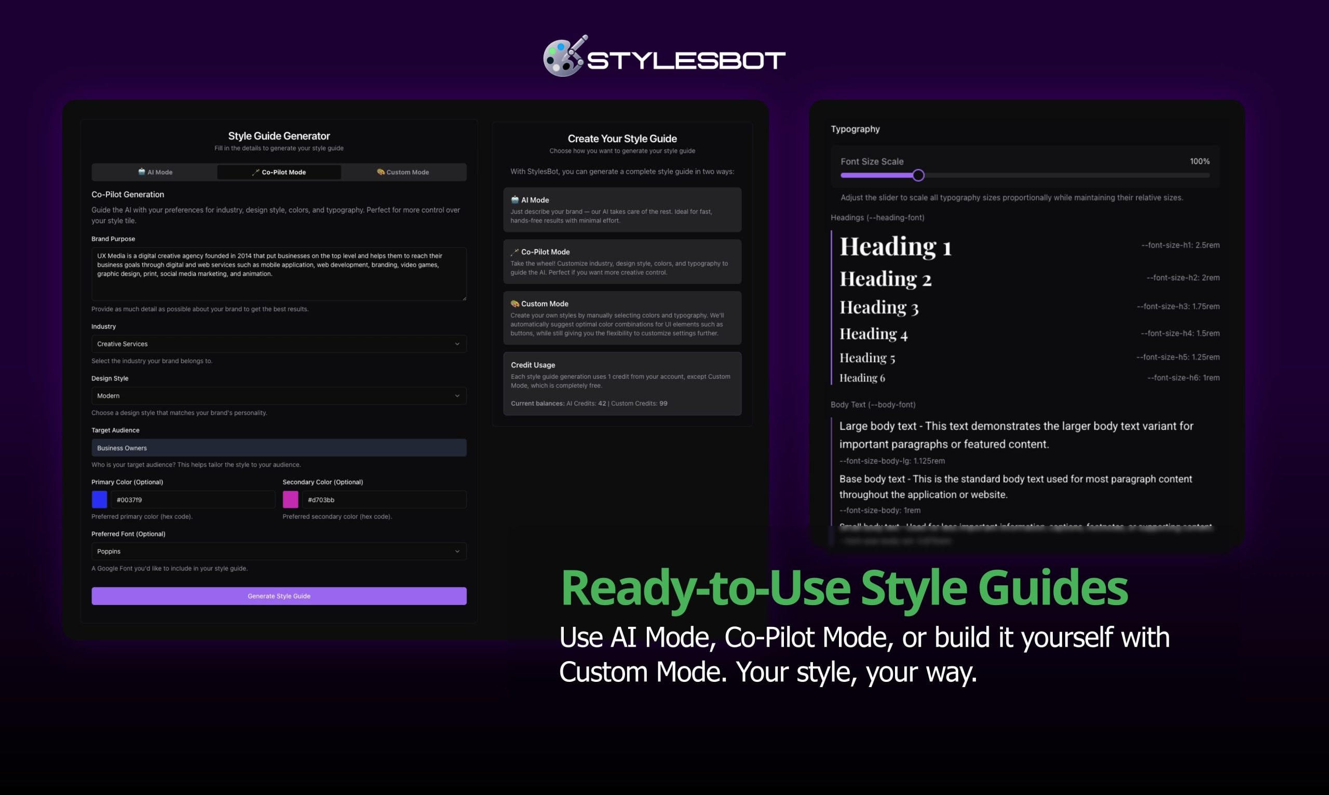Click the robot icon on the AI Mode card

(x=514, y=200)
